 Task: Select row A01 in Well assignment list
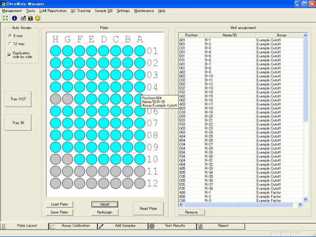pos(241,40)
